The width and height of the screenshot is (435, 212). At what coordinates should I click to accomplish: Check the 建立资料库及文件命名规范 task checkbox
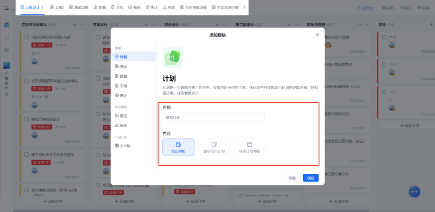click(x=27, y=154)
